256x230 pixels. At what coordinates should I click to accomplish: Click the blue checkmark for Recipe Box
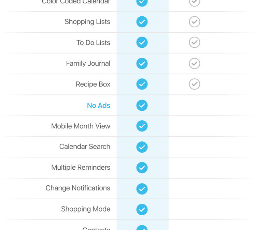[x=142, y=84]
